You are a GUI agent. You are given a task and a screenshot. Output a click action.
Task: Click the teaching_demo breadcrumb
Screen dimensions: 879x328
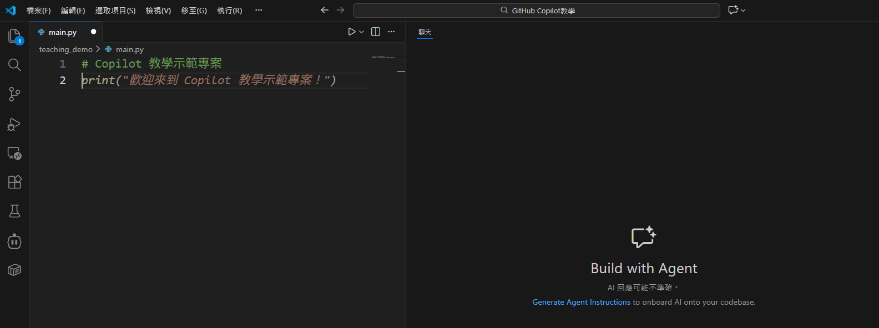pos(65,49)
